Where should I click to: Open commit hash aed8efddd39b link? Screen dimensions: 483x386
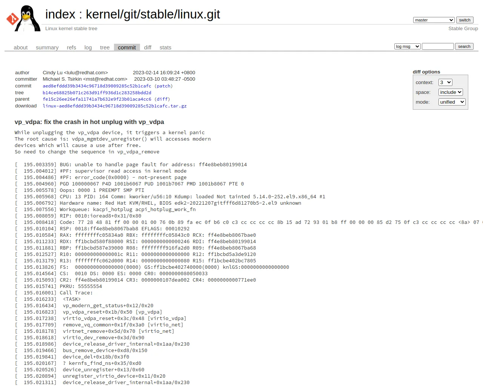coord(97,86)
